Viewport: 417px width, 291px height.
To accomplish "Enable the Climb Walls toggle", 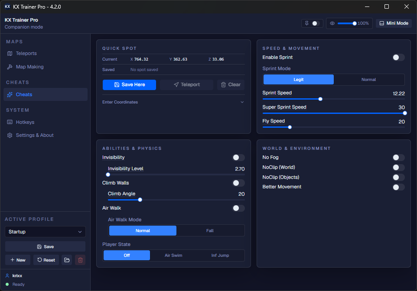I will tap(238, 183).
